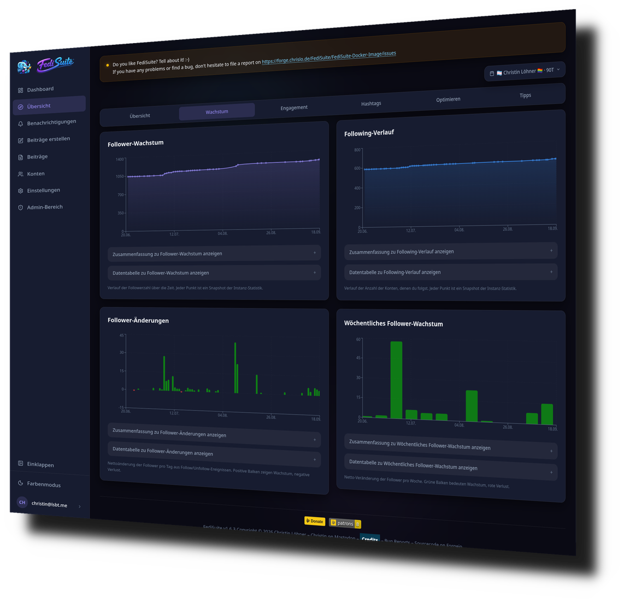The width and height of the screenshot is (624, 603).
Task: Click the Einklappen sidebar collapse icon
Action: (x=20, y=463)
